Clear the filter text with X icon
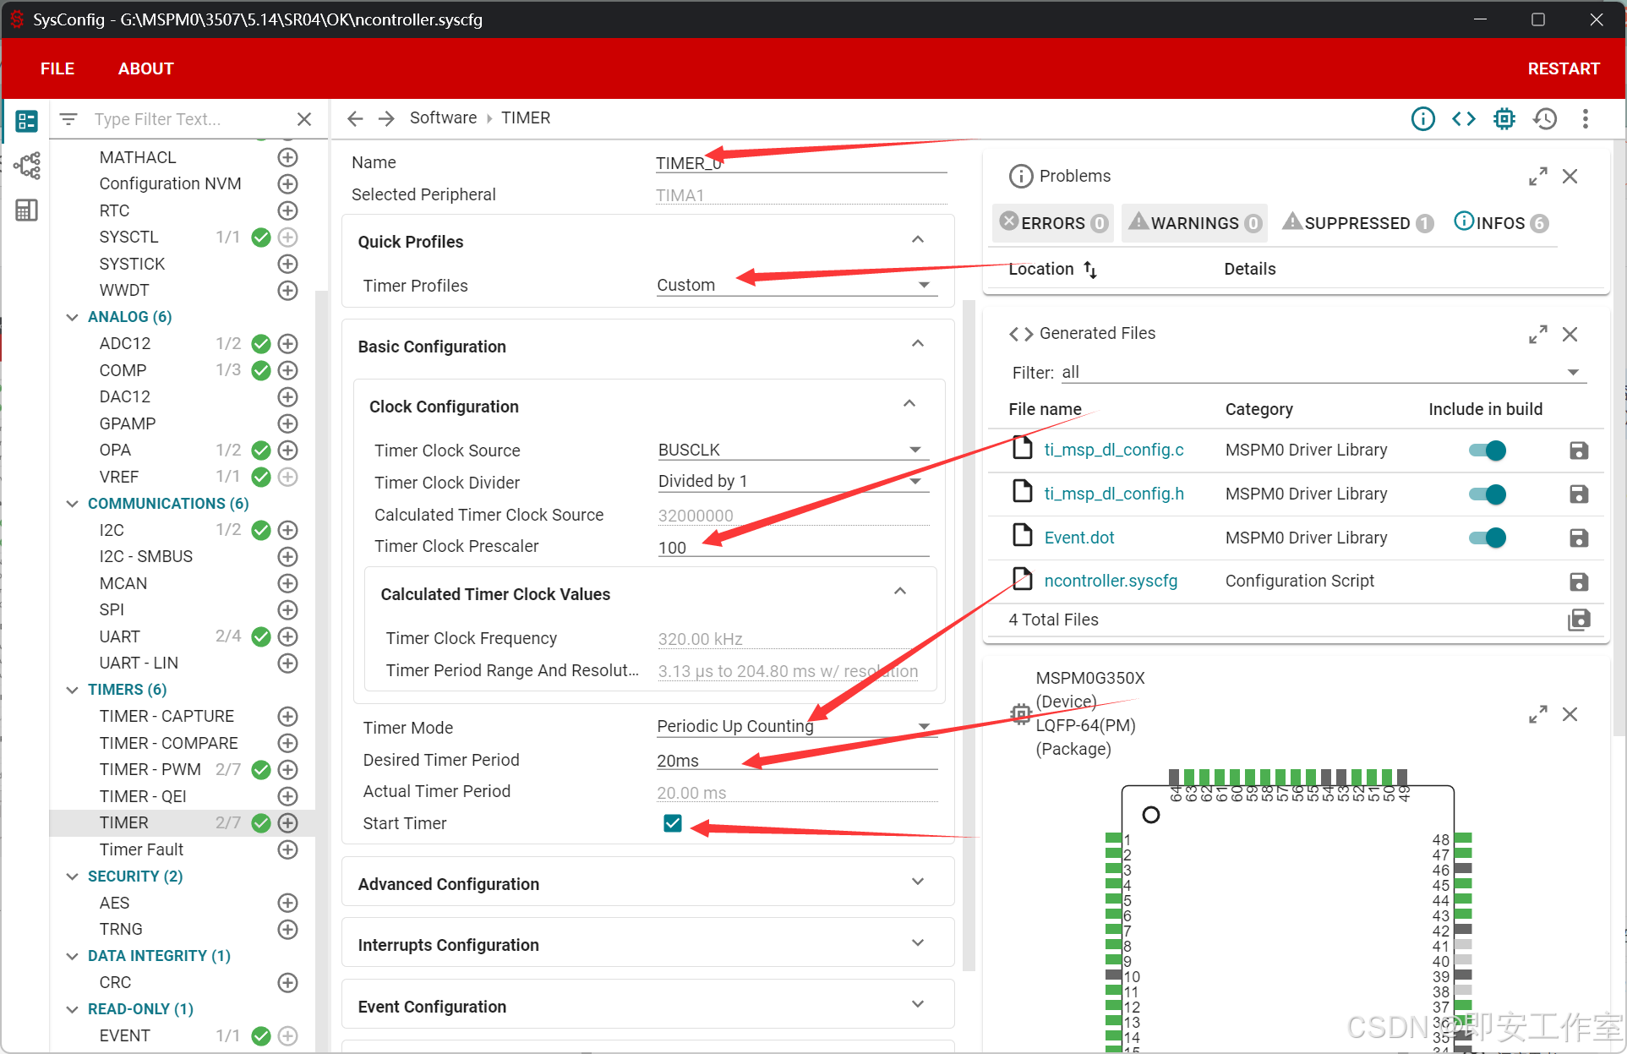1627x1054 pixels. pyautogui.click(x=304, y=119)
